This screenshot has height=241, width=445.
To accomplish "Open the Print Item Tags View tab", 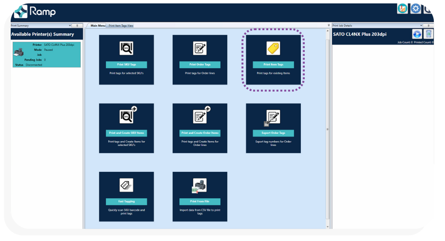I will point(121,25).
